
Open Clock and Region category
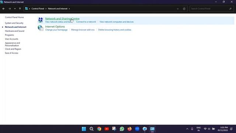[13, 49]
